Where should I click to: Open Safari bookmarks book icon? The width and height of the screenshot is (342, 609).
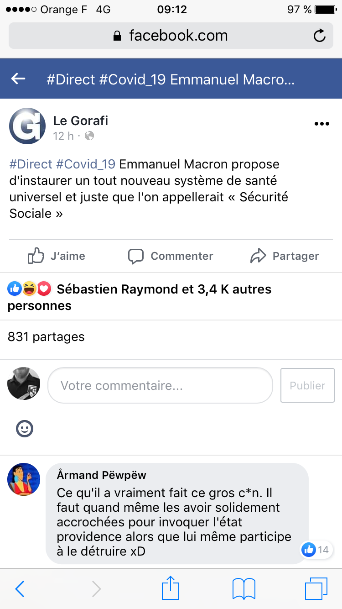tap(244, 589)
